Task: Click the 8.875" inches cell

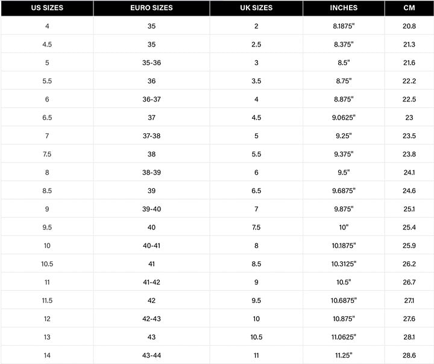Action: click(x=344, y=99)
